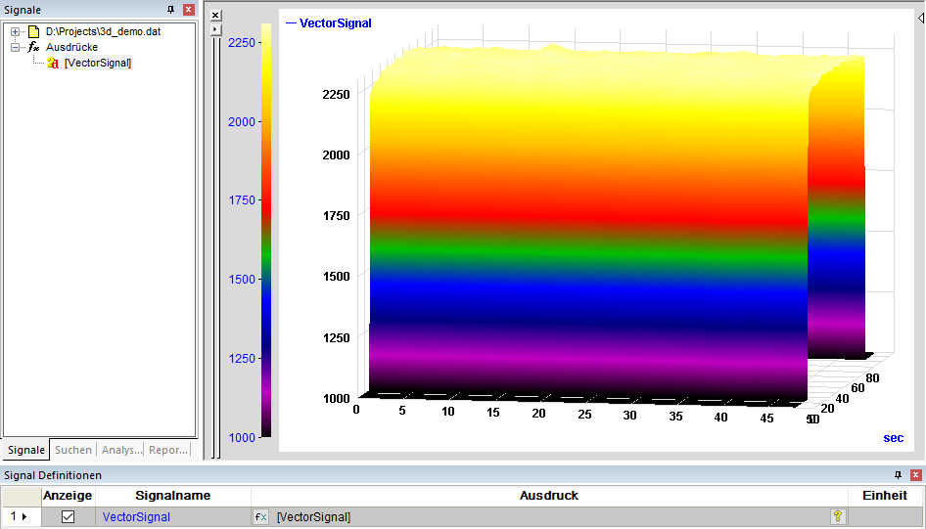Select row 1 via its row header

[x=21, y=516]
